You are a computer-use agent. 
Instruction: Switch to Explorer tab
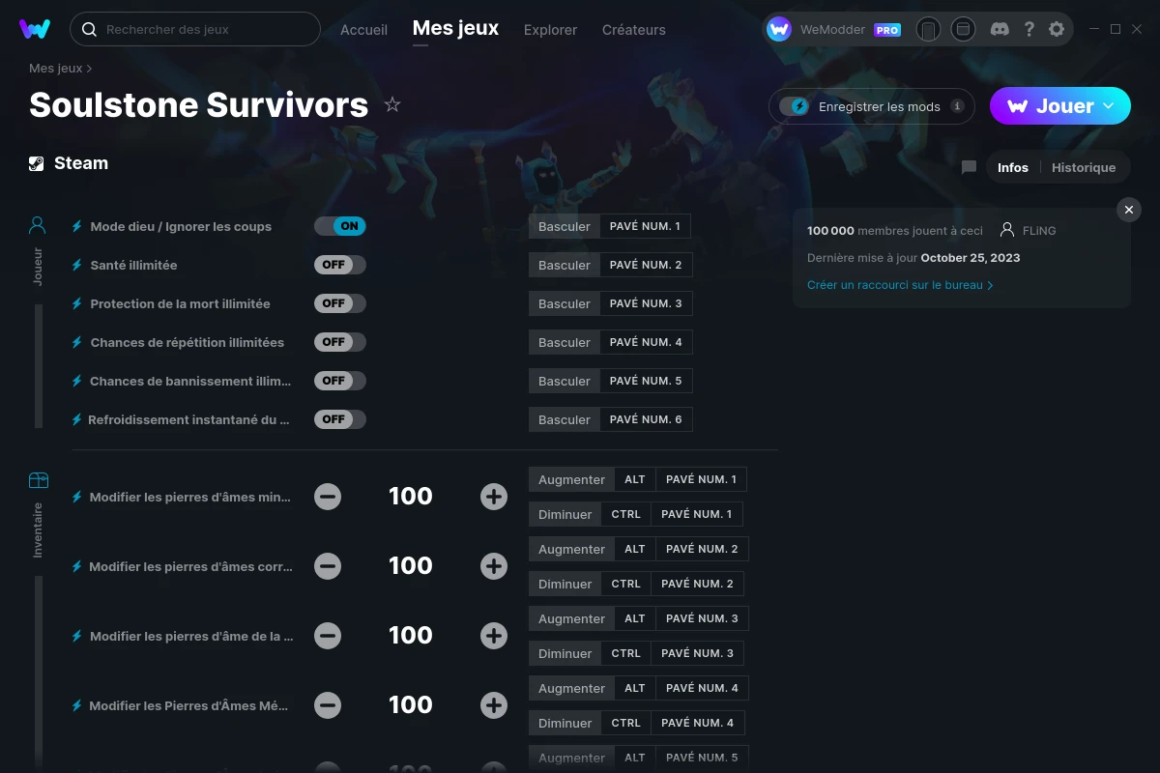[x=550, y=30]
